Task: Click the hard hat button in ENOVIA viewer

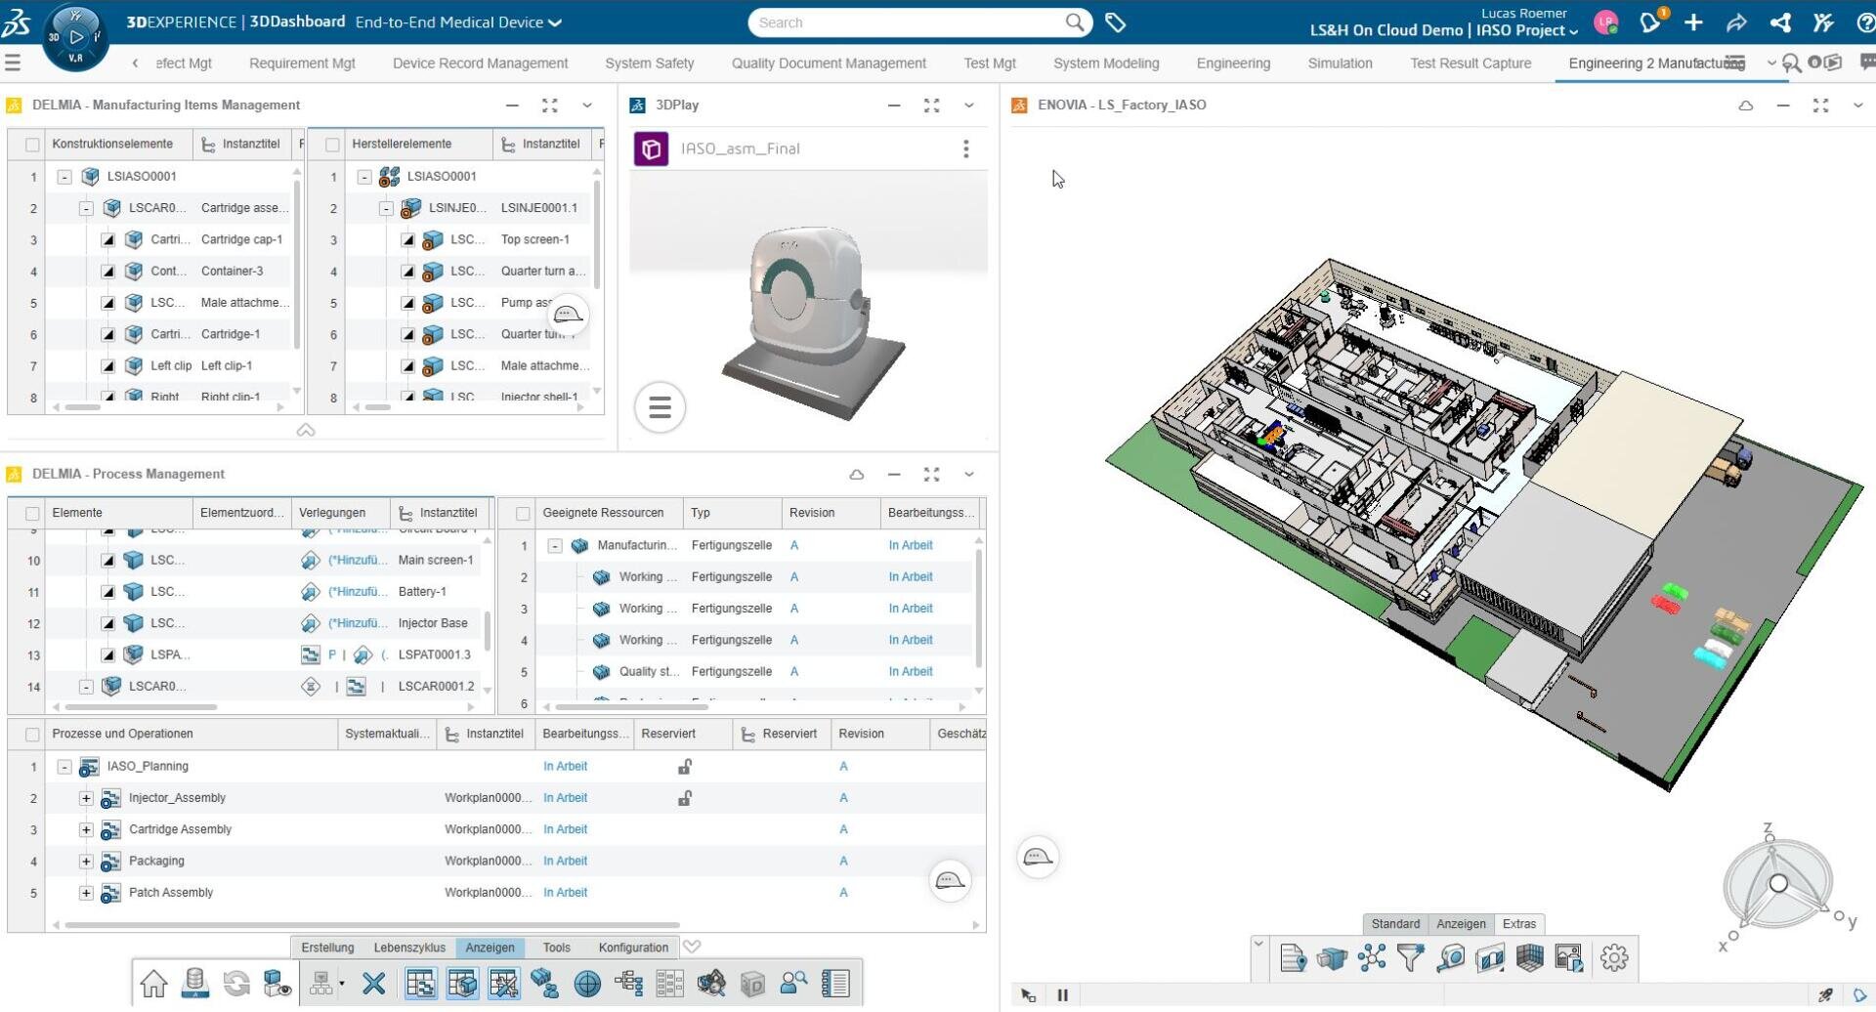Action: (1038, 858)
